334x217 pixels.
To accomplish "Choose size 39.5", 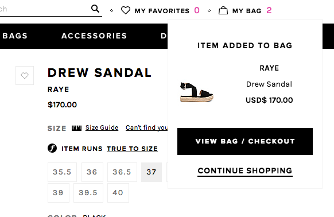I will pyautogui.click(x=88, y=193).
